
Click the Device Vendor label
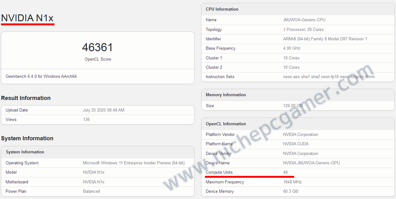(219, 153)
